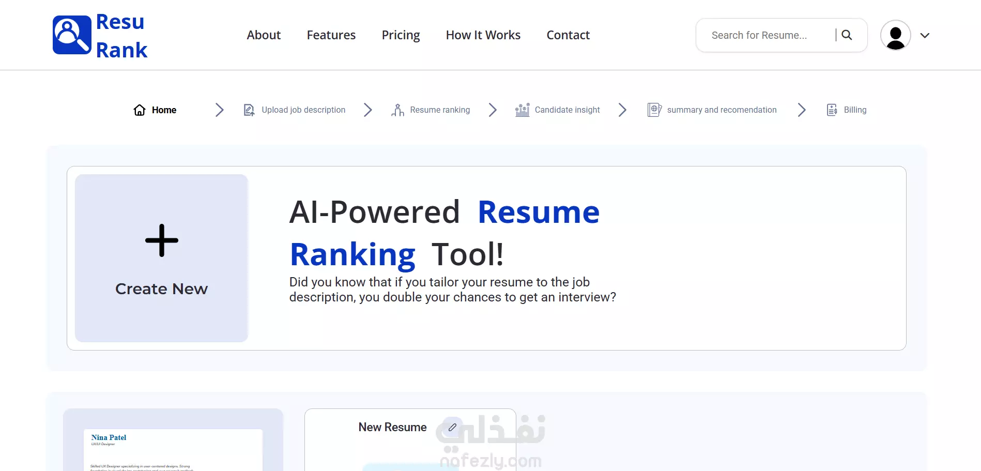Go to the Home step

point(164,110)
